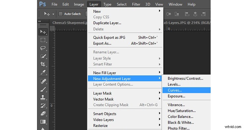Select the Crop tool
This screenshot has height=130, width=248.
(43, 64)
